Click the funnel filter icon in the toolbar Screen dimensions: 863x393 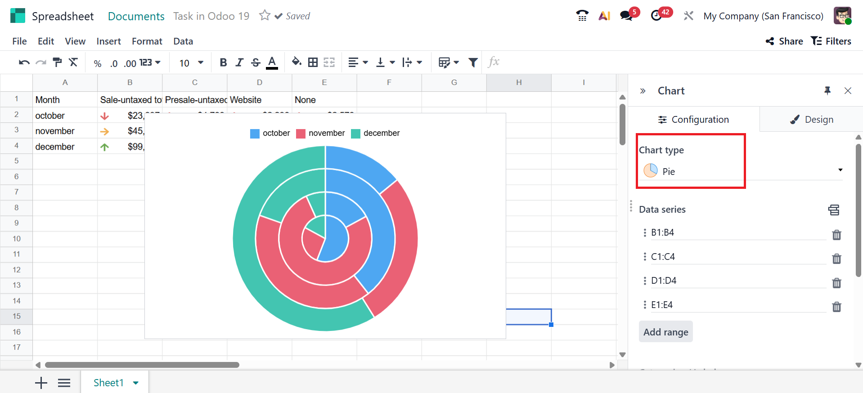[473, 63]
